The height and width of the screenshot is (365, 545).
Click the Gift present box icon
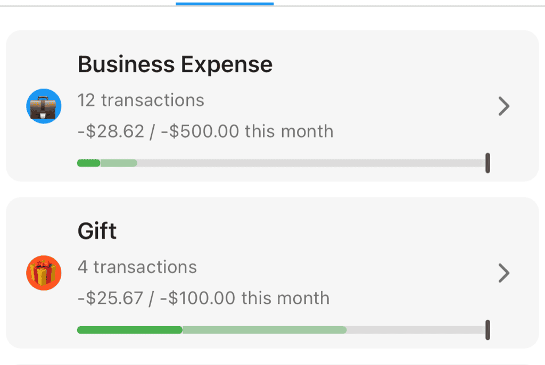coord(44,273)
